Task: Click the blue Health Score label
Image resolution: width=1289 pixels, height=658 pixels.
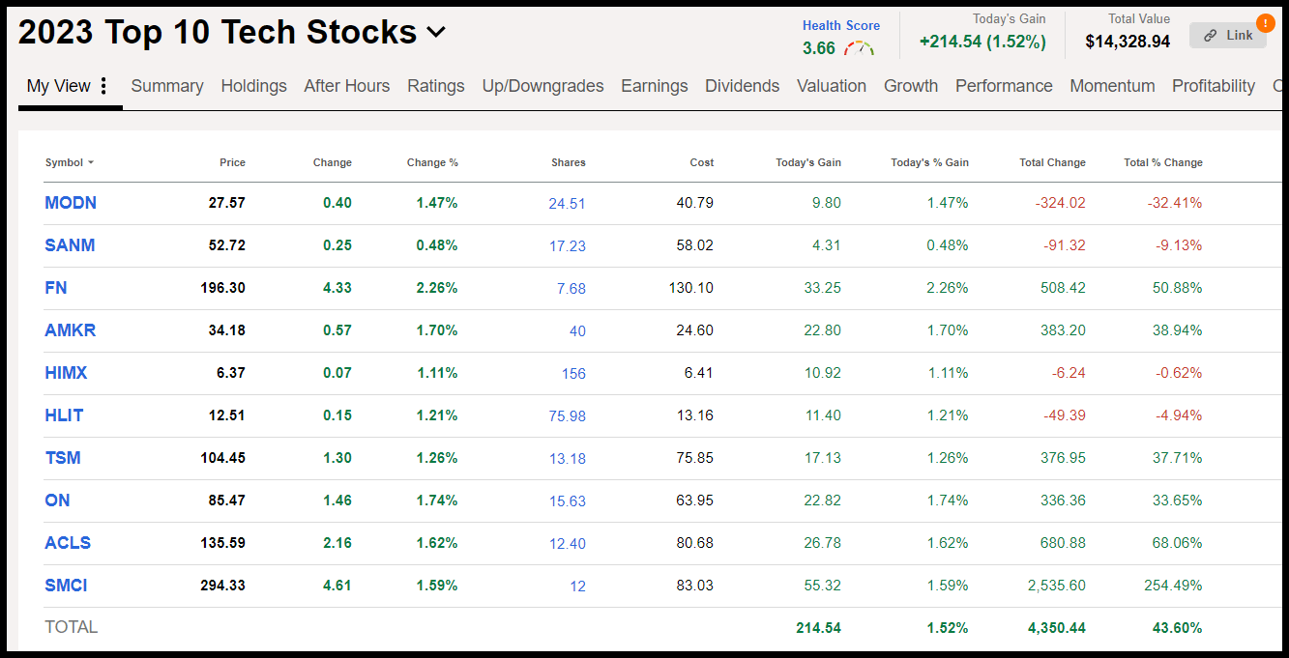Action: (840, 26)
